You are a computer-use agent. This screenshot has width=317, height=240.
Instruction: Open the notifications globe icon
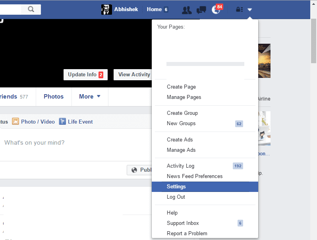(x=216, y=10)
